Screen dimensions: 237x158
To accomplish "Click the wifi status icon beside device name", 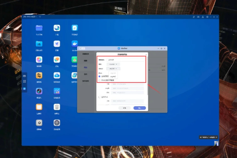I will click(40, 16).
